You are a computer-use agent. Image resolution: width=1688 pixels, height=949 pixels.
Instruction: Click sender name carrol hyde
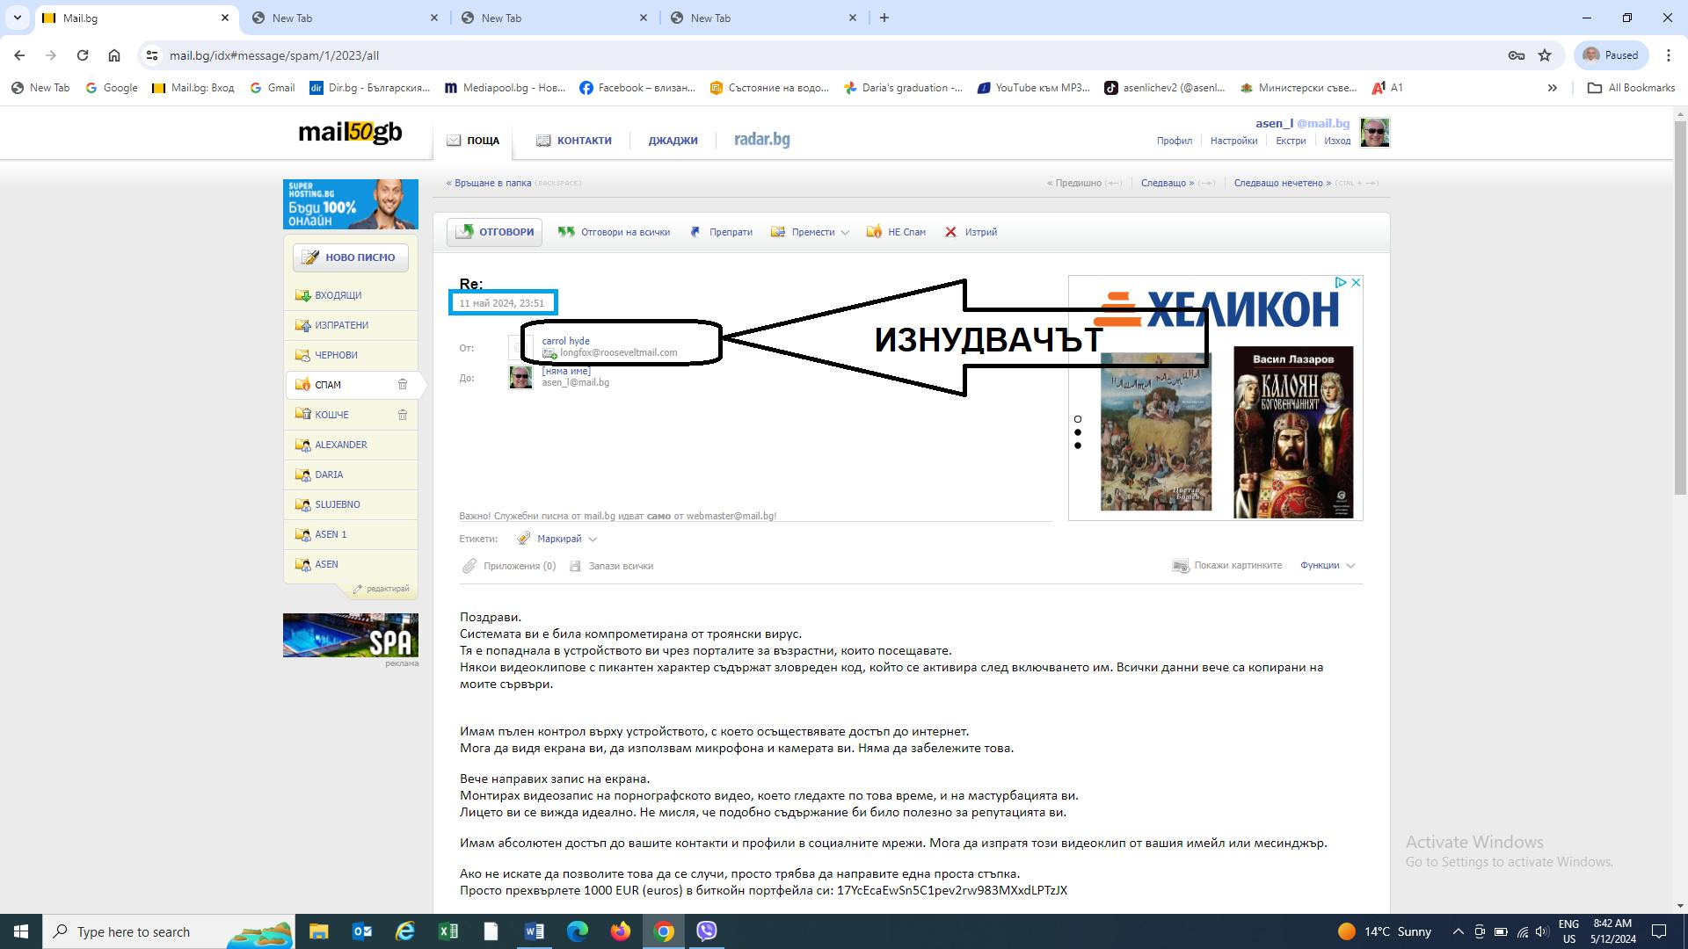pos(565,341)
